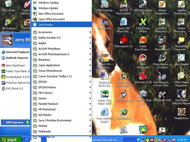Expand the Adobe Acrobat 4.0 submenu
The height and width of the screenshot is (142, 190).
point(62,38)
